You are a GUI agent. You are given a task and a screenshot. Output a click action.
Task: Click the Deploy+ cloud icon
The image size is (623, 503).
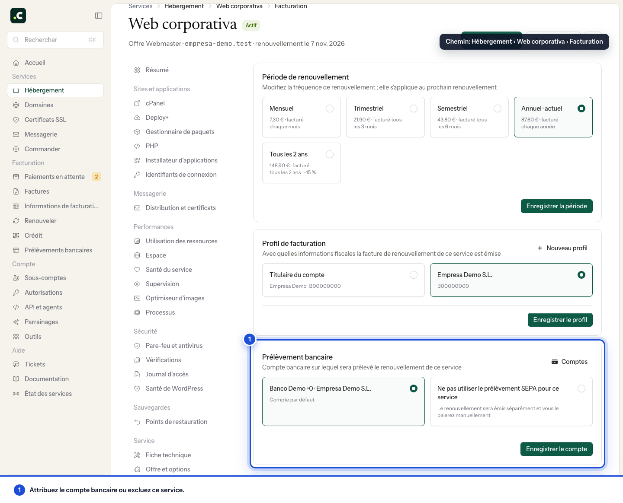point(137,118)
